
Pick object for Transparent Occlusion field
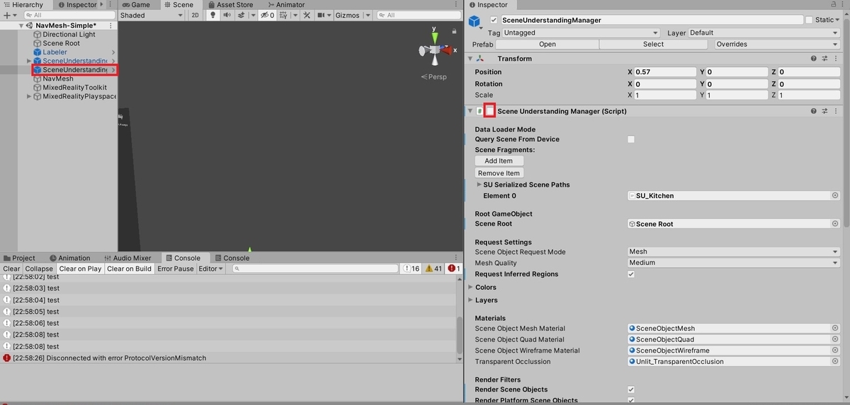(835, 362)
